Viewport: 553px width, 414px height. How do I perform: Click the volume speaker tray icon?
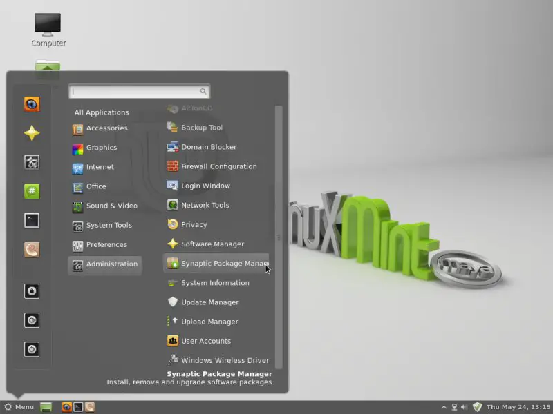click(x=464, y=407)
